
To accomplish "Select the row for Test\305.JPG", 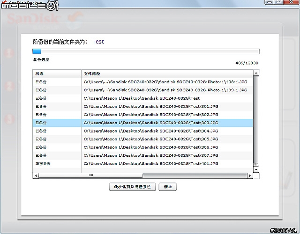I will click(x=142, y=139).
